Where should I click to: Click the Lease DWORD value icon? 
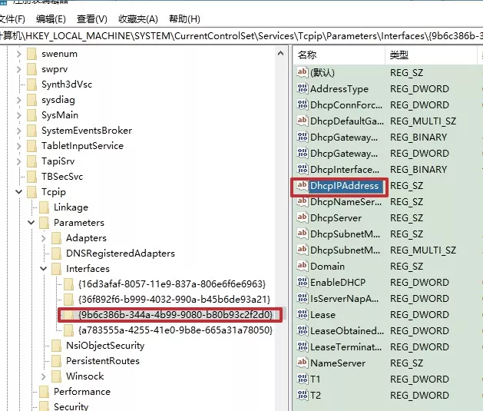[302, 315]
